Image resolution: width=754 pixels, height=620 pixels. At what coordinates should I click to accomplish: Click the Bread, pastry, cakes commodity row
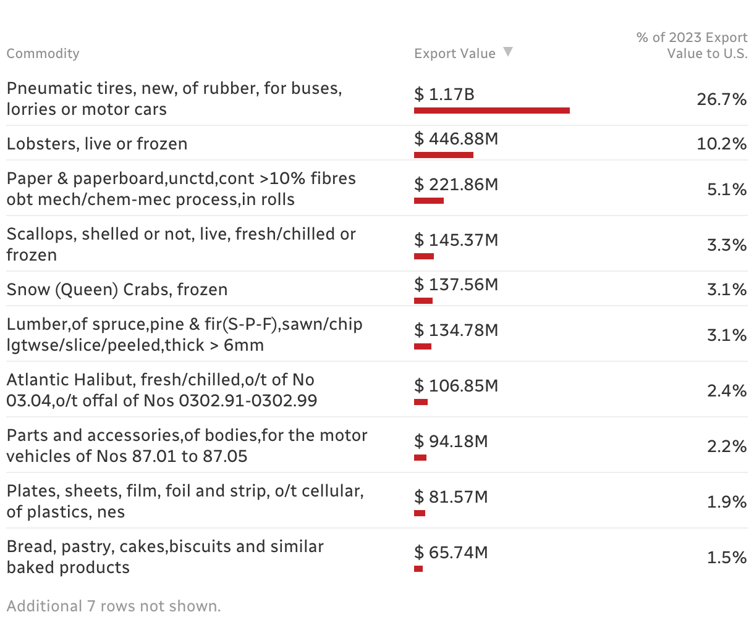point(165,557)
